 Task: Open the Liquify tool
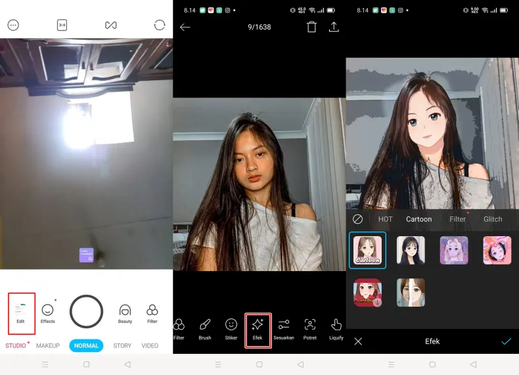click(336, 329)
